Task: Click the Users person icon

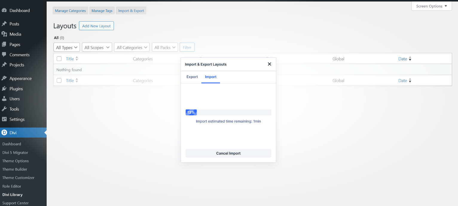Action: pyautogui.click(x=4, y=99)
